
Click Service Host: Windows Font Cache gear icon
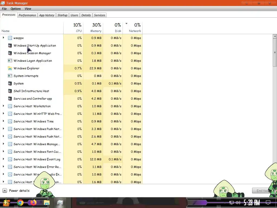pos(10,152)
